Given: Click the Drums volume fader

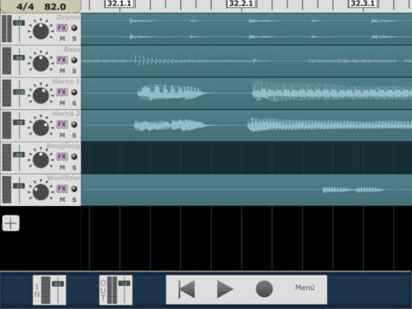Looking at the screenshot, I should point(19,23).
